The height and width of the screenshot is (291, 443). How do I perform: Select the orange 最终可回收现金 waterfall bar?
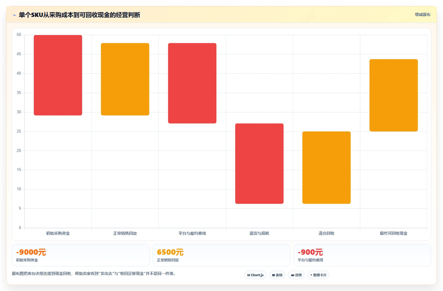tap(394, 95)
